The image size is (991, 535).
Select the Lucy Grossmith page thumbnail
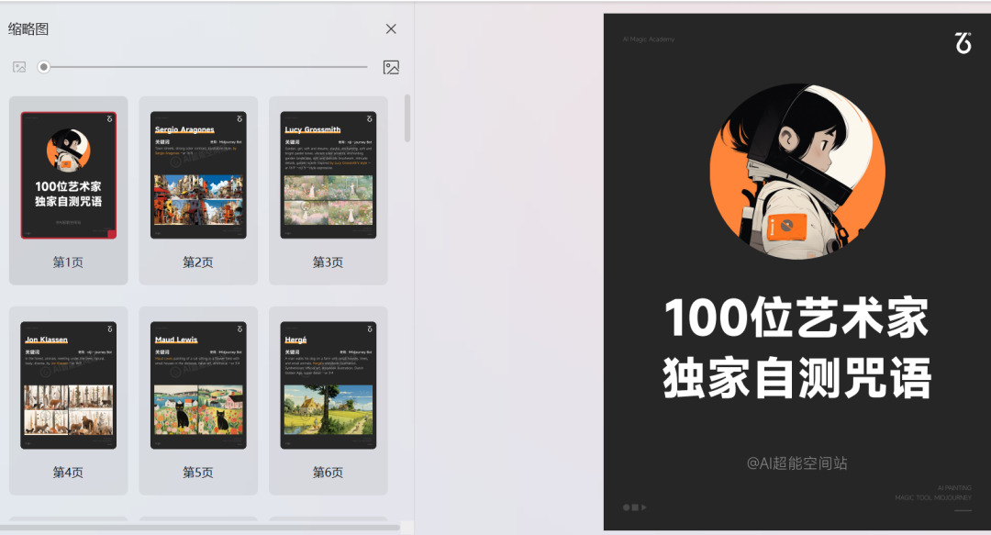328,175
